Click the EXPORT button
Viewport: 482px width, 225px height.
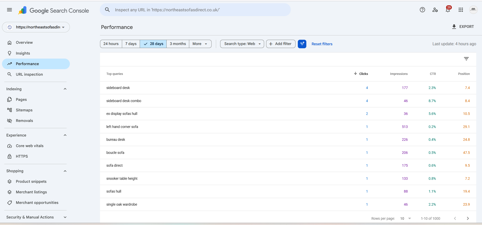463,27
